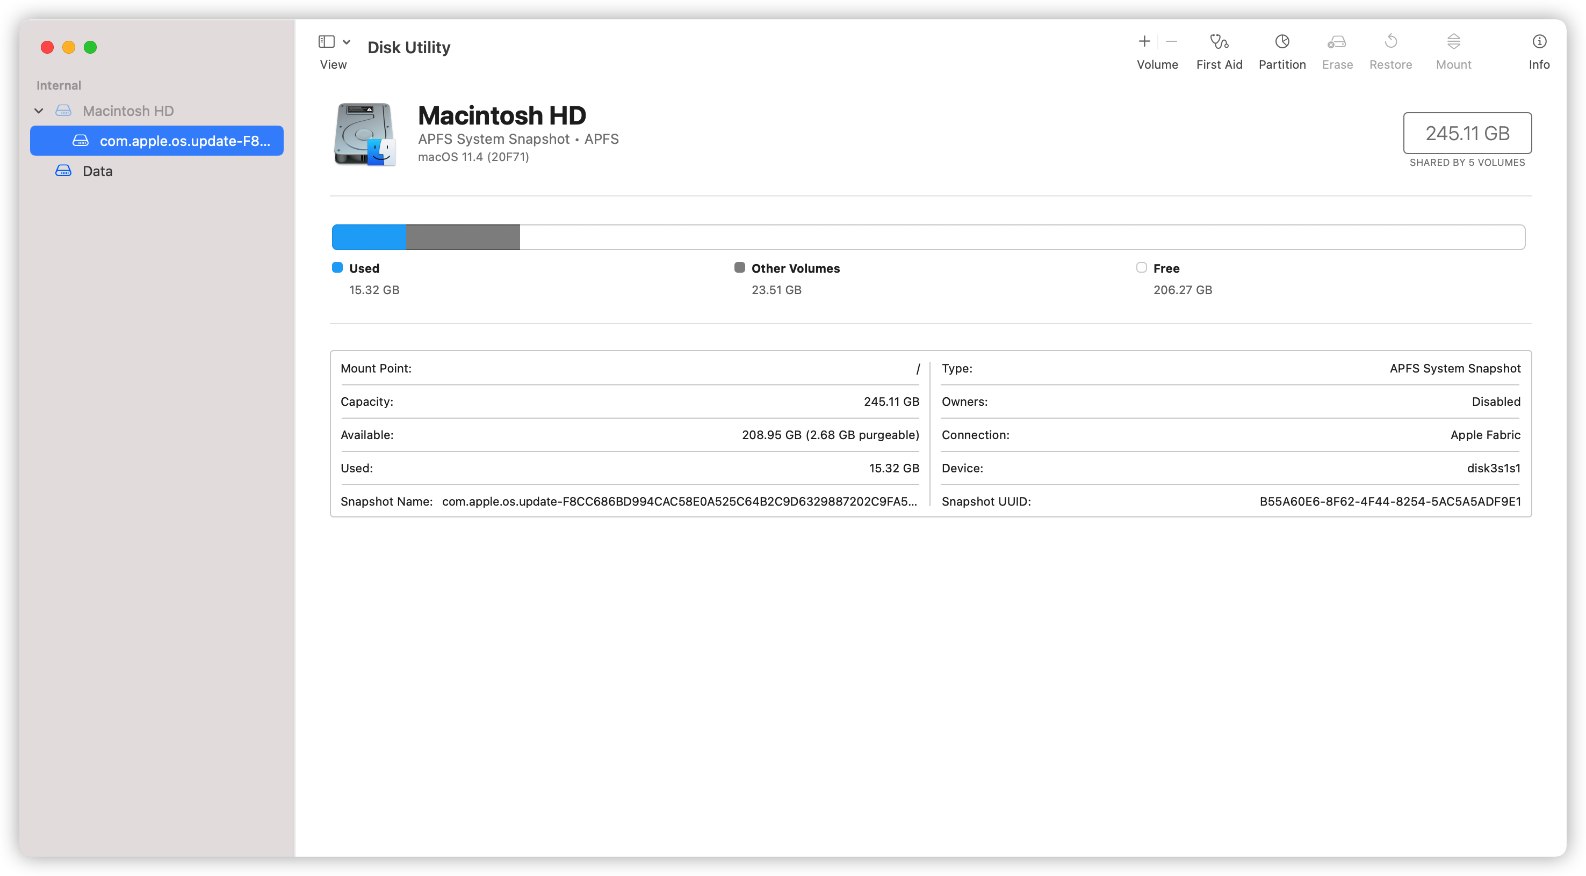The width and height of the screenshot is (1586, 876).
Task: Select the com.apple.os.update-F8... snapshot row
Action: click(x=156, y=141)
